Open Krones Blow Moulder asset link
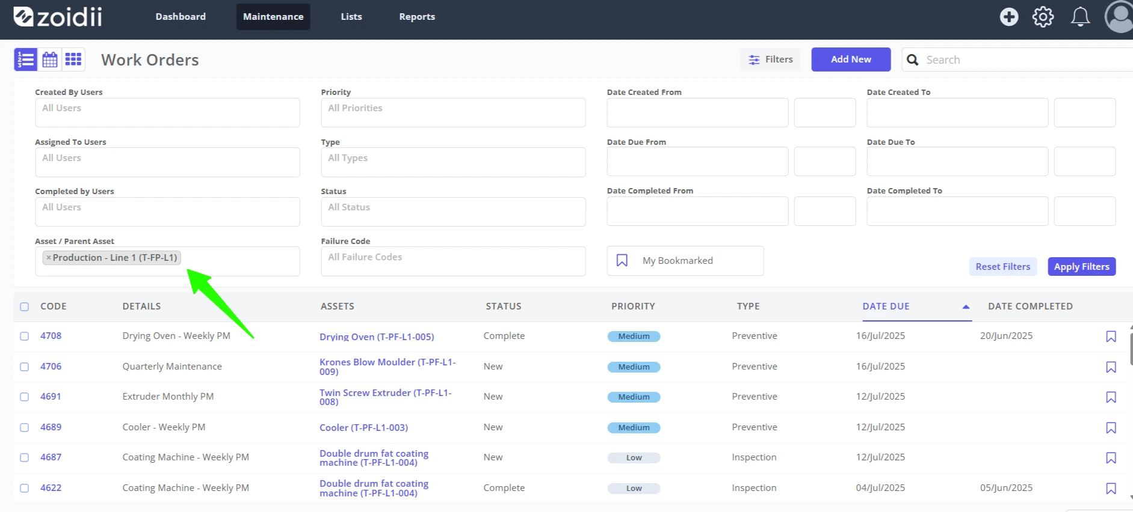 [x=387, y=367]
